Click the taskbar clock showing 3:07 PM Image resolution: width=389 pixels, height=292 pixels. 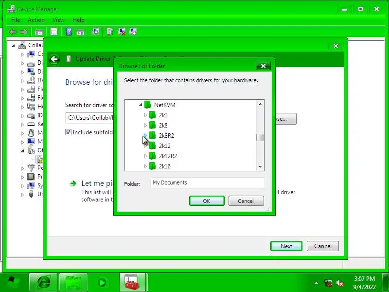click(364, 283)
